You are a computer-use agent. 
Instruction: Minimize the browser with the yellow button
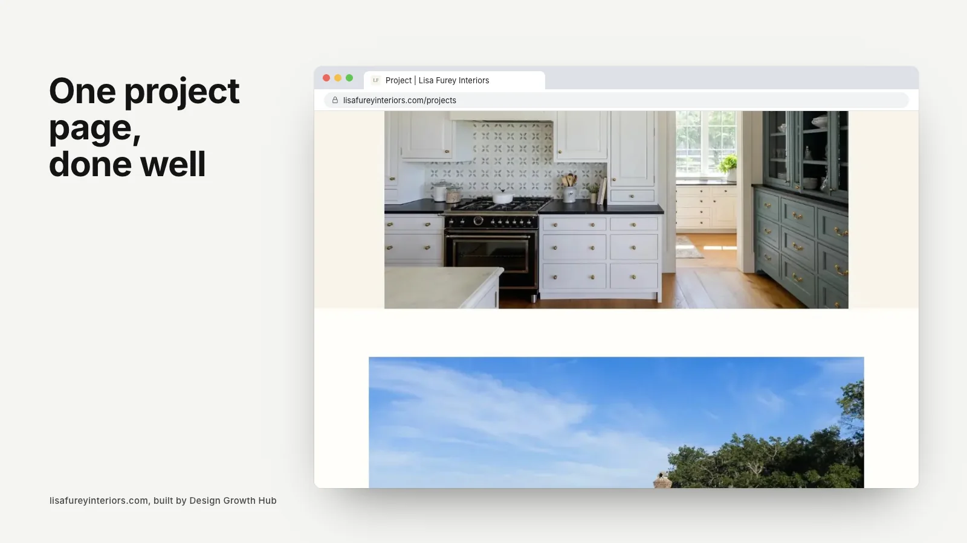pos(338,78)
